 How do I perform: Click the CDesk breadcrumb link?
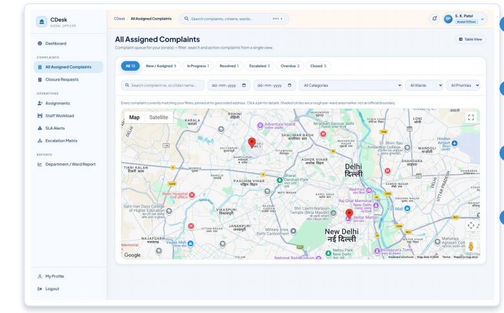coord(119,19)
